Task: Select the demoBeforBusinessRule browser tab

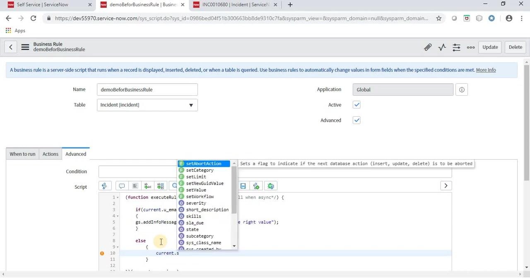Action: [x=142, y=5]
